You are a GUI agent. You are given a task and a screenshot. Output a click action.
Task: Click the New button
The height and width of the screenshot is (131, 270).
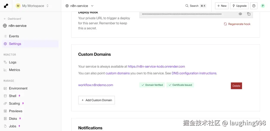coord(221,6)
